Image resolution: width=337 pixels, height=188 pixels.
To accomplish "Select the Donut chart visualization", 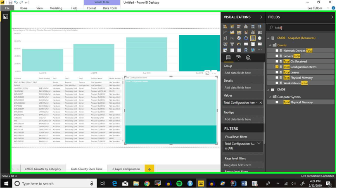I will (246, 38).
